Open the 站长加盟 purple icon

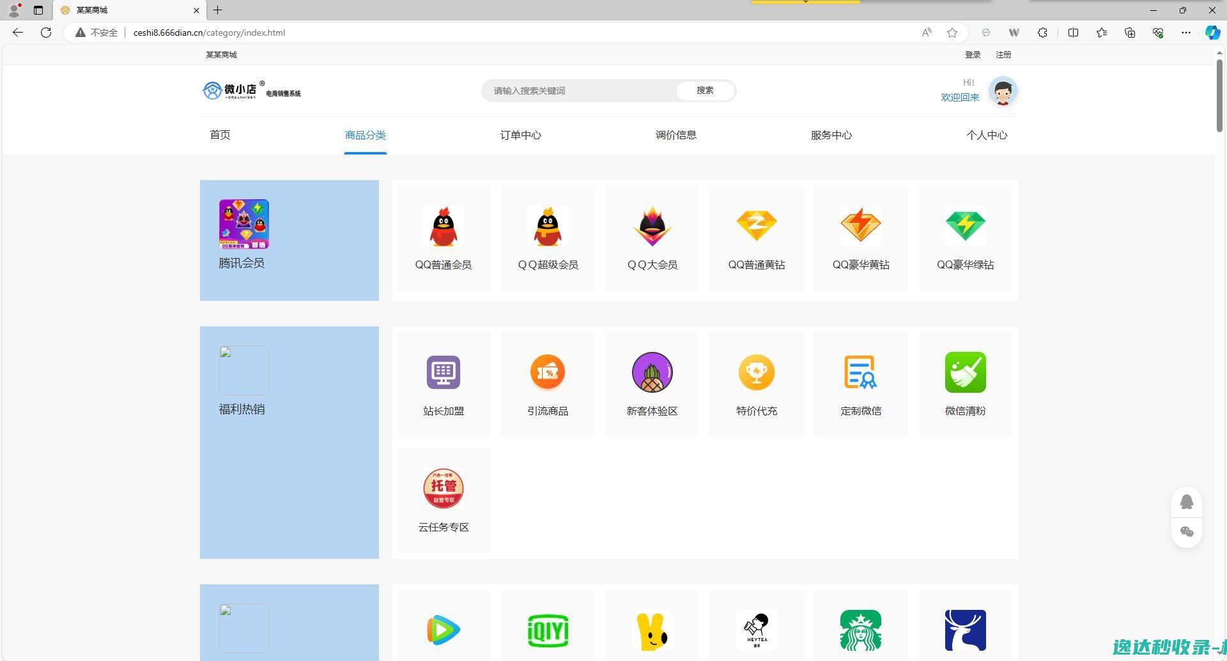pos(443,372)
